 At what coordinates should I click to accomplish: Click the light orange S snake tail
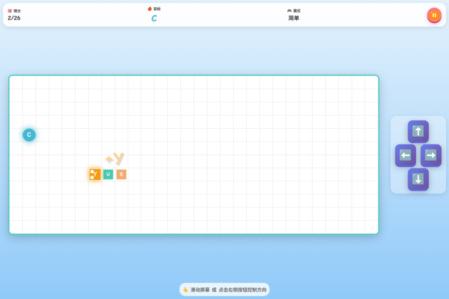(121, 174)
